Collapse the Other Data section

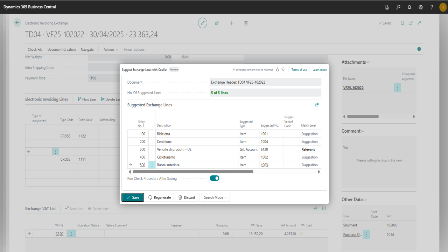(354, 199)
